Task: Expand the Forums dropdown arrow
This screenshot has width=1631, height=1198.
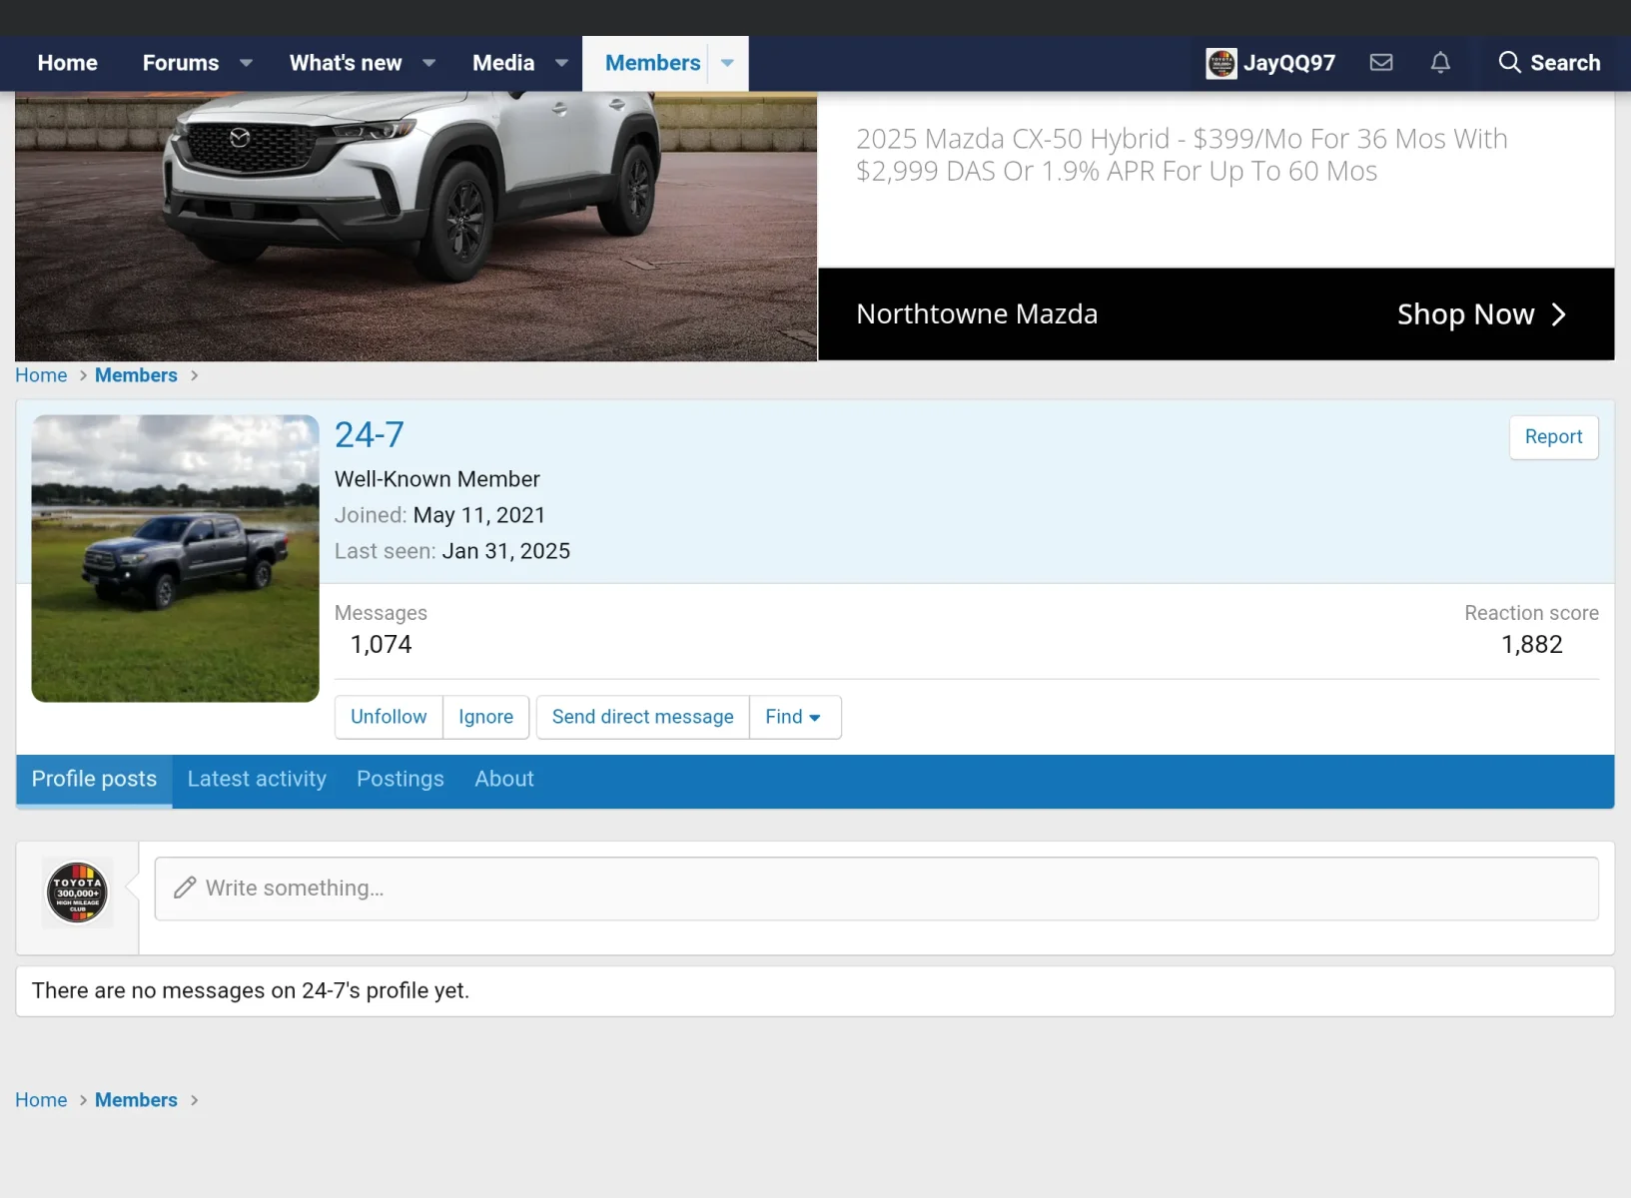Action: click(x=246, y=63)
